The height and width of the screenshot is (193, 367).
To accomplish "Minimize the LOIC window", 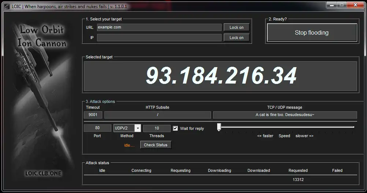I will [x=332, y=5].
